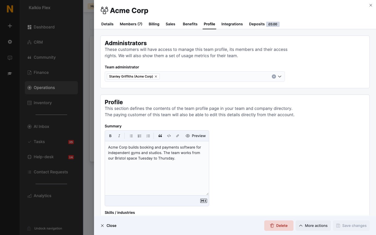Open the chat icon in left rail
The image size is (376, 235).
click(x=10, y=58)
